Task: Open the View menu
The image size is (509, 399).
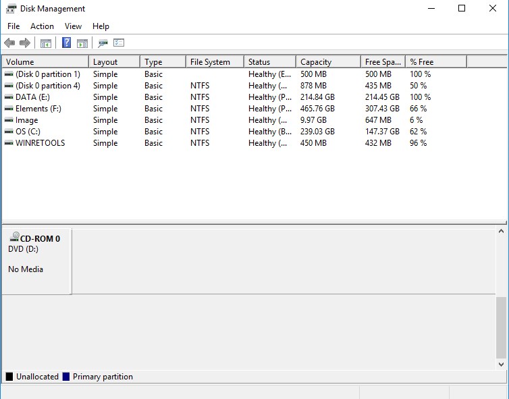Action: coord(73,26)
